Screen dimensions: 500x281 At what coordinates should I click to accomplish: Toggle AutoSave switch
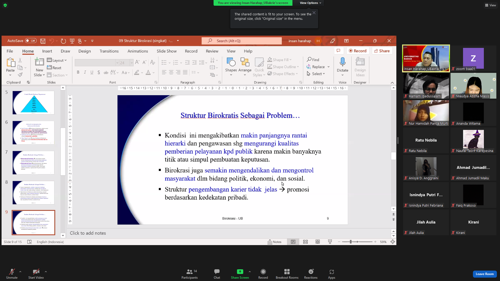pyautogui.click(x=31, y=41)
